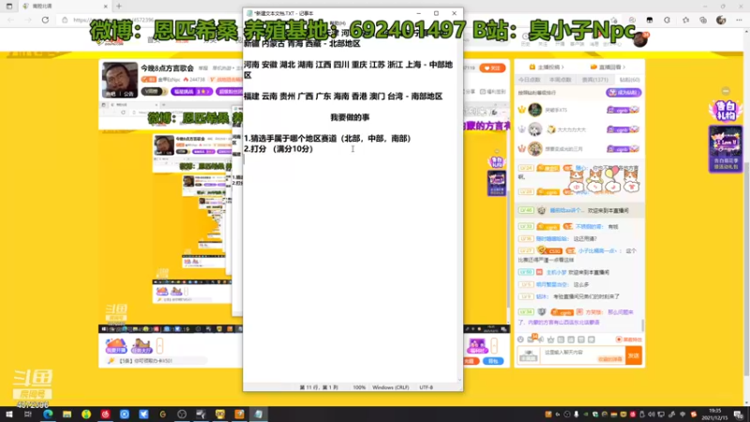Open the 主播投稿 link above the ranking tabs

tap(547, 67)
